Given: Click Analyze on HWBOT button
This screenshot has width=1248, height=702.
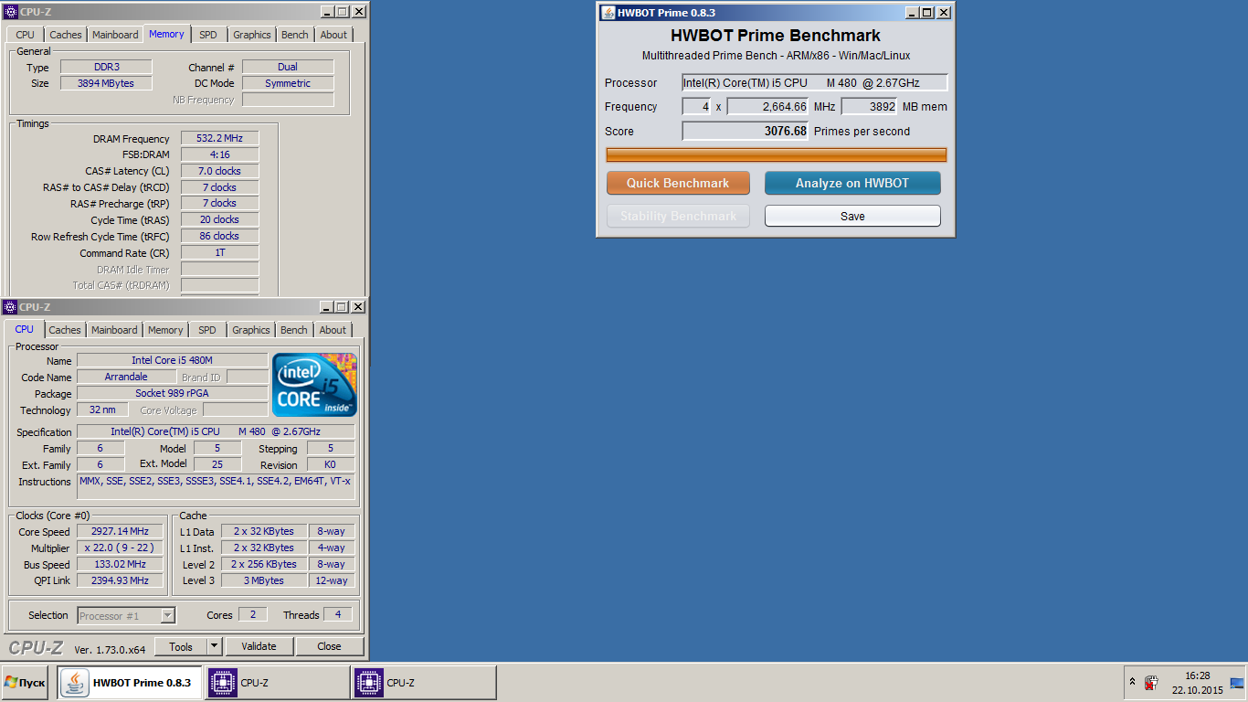Looking at the screenshot, I should 852,183.
